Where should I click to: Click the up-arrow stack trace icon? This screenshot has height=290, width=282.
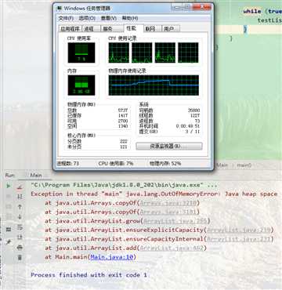pos(20,207)
